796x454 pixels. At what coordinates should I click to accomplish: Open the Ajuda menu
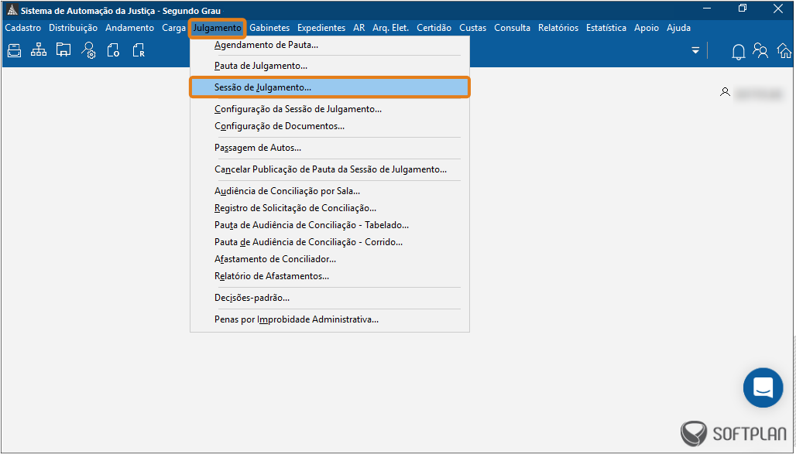tap(678, 28)
